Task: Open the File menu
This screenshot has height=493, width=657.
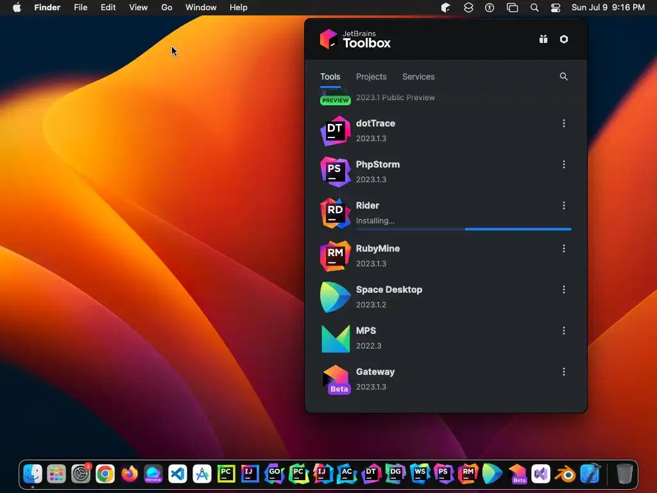Action: [x=80, y=8]
